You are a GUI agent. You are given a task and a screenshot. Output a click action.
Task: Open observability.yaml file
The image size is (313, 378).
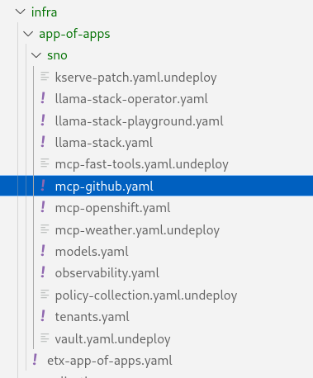click(107, 273)
